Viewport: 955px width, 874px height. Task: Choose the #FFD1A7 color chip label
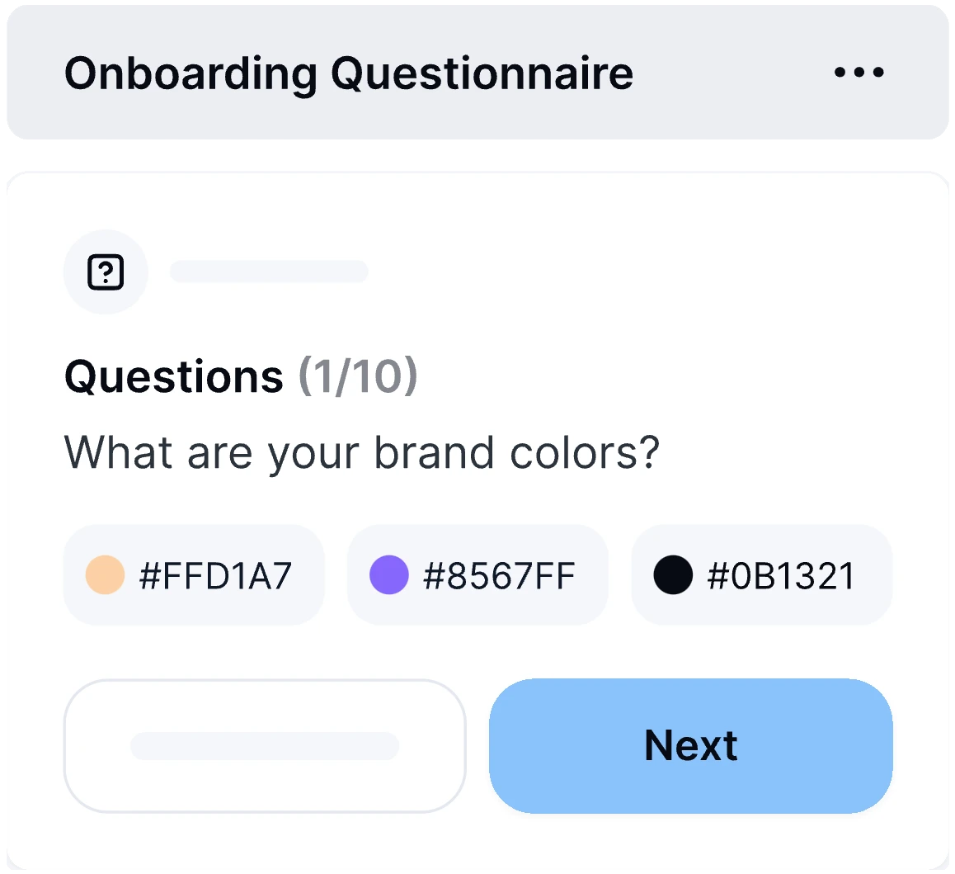tap(215, 576)
